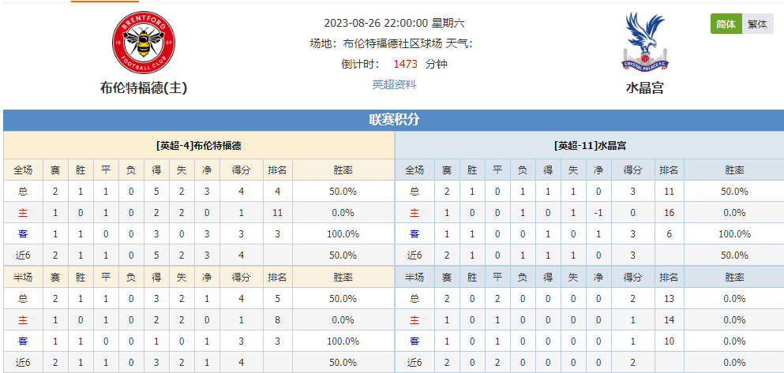Click Brentford's half-time 主 row label
Image resolution: width=784 pixels, height=373 pixels.
tap(23, 320)
